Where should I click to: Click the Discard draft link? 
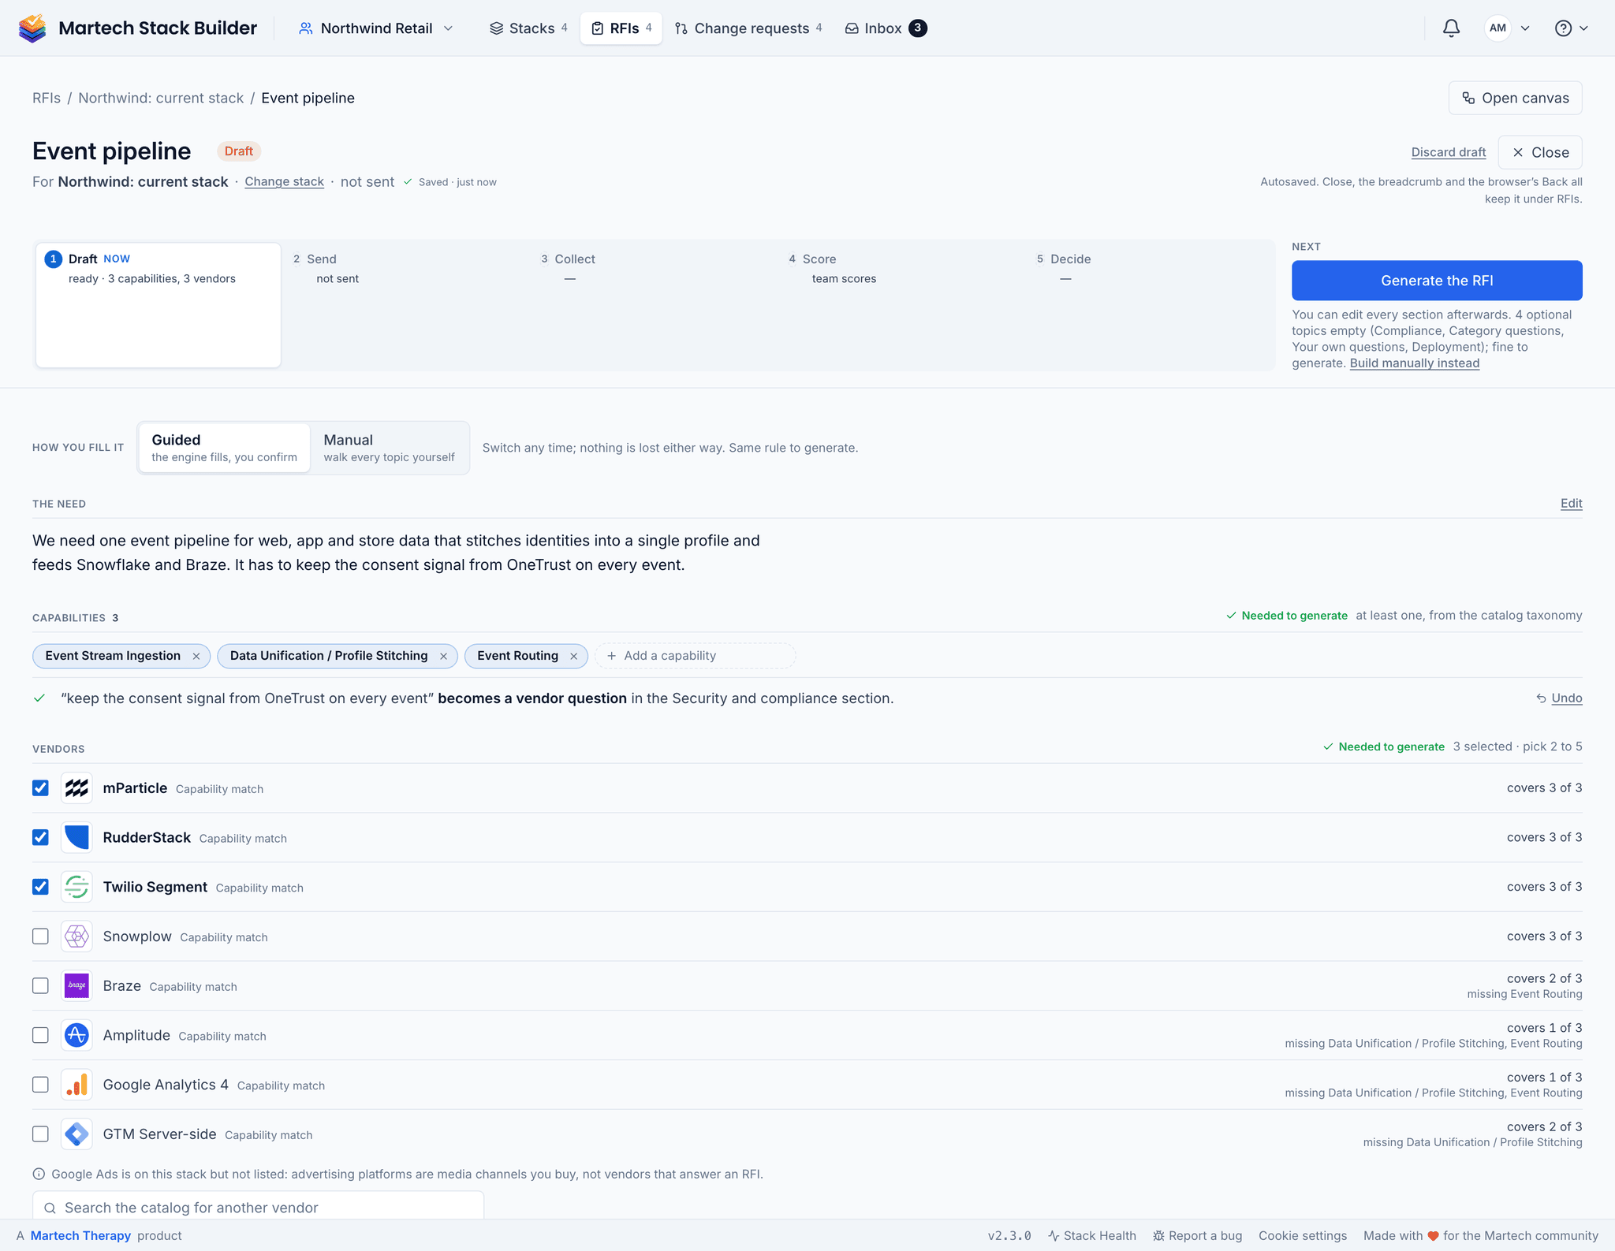pyautogui.click(x=1448, y=152)
